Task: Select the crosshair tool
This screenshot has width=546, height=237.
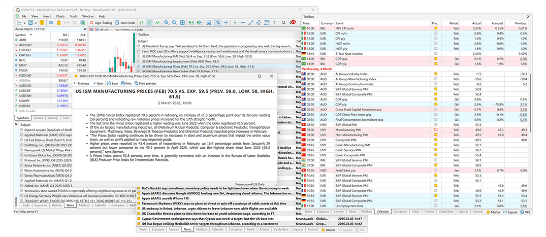Action: click(226, 23)
